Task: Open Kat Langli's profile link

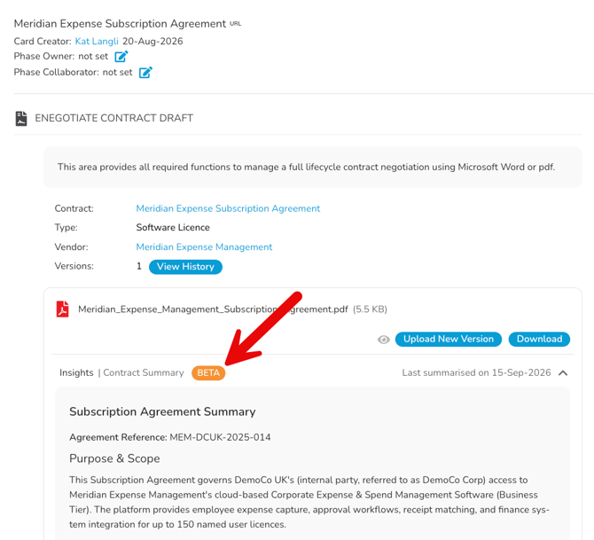Action: [x=97, y=42]
